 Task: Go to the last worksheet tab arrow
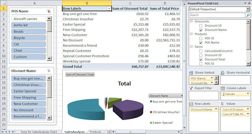coord(13,132)
